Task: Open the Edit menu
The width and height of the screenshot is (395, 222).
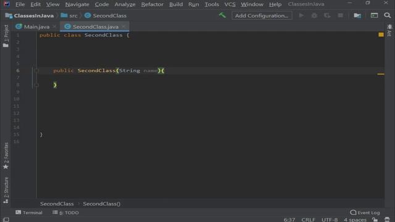Action: (36, 4)
